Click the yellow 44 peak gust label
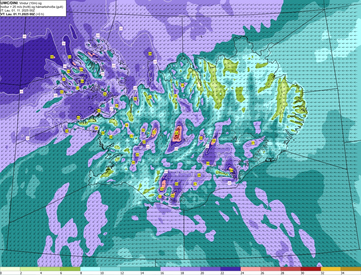The height and width of the screenshot is (275, 361). tap(177, 133)
